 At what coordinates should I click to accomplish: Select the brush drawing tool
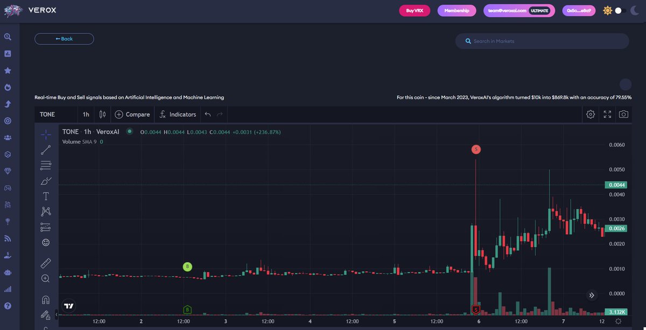(46, 181)
